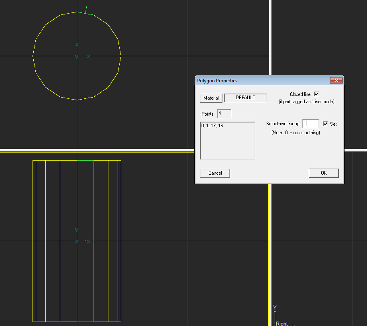Click the Points count field
367x326 pixels.
pos(224,114)
